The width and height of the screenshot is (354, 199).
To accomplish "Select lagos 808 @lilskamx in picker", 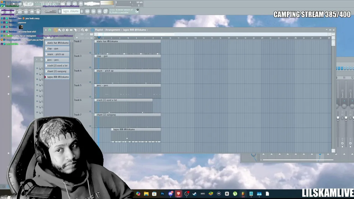I will tap(58, 77).
